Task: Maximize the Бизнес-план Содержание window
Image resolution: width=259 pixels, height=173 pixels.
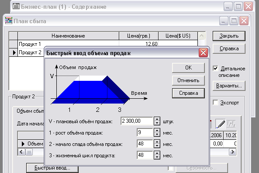Action: tap(238, 7)
